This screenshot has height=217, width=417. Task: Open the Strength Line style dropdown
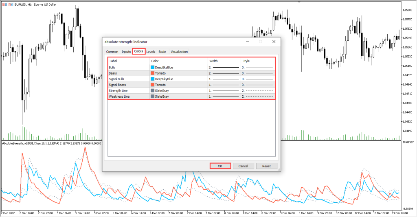click(x=257, y=90)
